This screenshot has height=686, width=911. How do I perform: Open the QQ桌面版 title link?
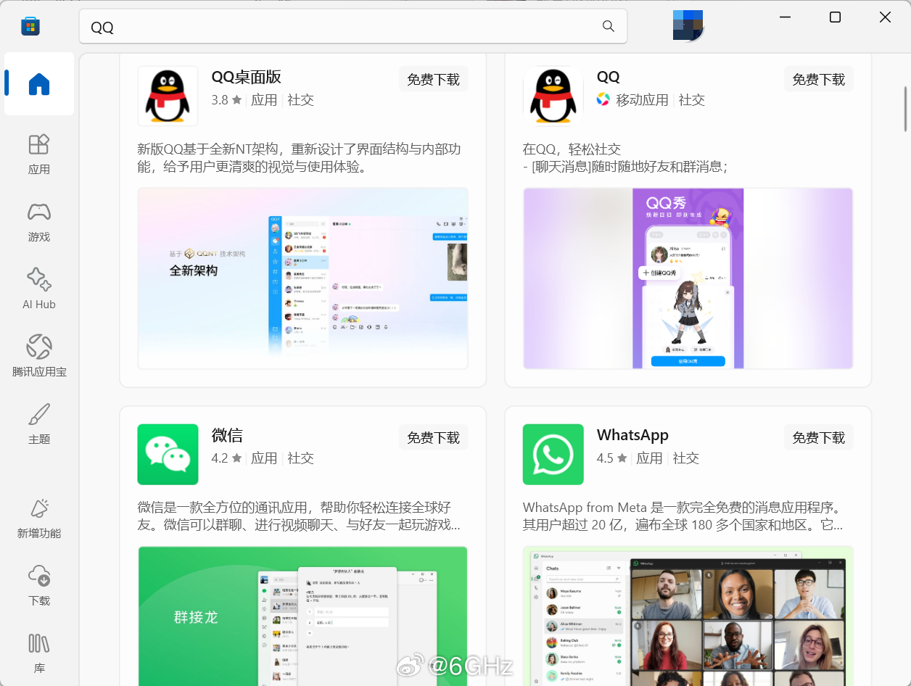click(247, 77)
